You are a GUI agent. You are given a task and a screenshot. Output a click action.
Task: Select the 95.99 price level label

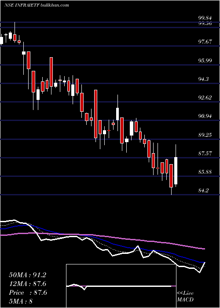[205, 61]
